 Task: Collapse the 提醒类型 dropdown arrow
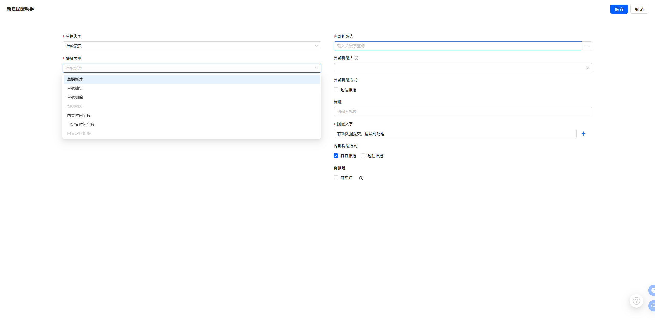click(x=316, y=68)
